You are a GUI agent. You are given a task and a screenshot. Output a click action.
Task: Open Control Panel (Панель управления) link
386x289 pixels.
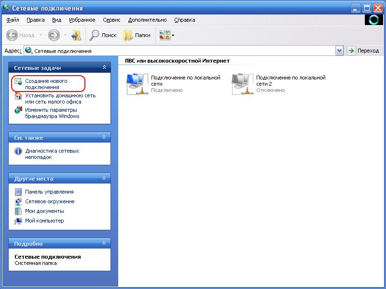coord(49,192)
